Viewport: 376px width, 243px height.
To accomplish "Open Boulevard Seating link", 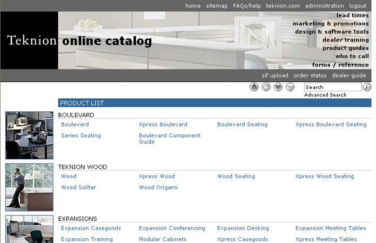I will coord(242,124).
